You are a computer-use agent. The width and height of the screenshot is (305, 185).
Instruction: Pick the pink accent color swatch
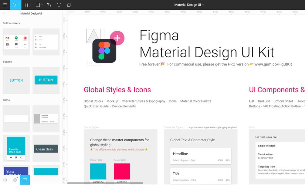122,171
